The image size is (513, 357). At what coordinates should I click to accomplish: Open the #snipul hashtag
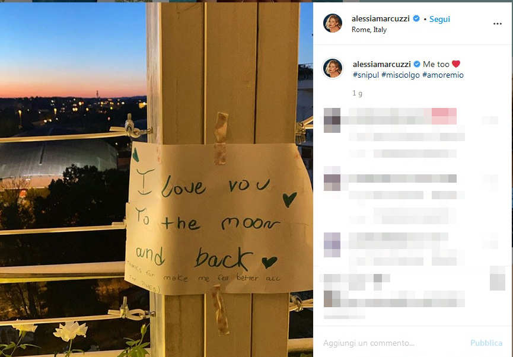pyautogui.click(x=366, y=75)
